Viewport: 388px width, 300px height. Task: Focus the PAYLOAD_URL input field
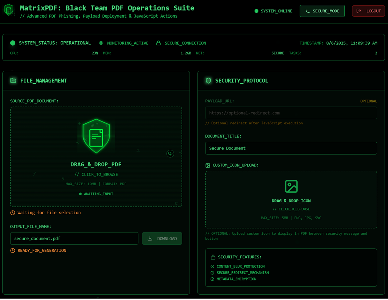click(291, 113)
